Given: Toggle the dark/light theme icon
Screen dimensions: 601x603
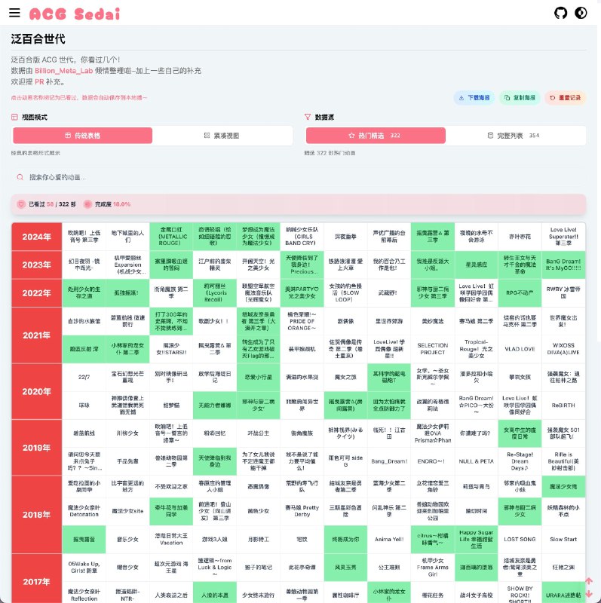Looking at the screenshot, I should (x=581, y=13).
